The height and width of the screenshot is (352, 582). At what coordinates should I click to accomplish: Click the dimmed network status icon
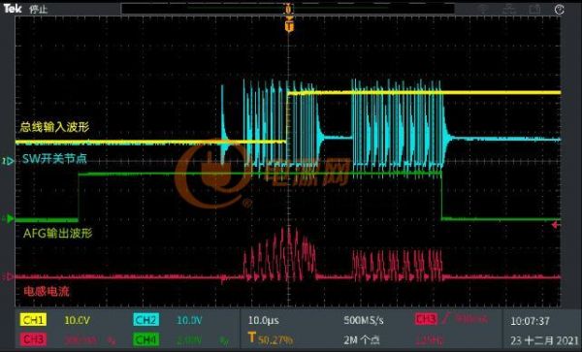pyautogui.click(x=509, y=10)
